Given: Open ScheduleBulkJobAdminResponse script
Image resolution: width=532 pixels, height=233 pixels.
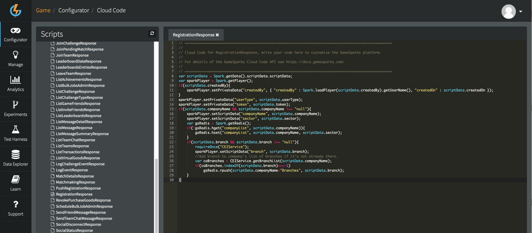Looking at the screenshot, I should point(84,206).
